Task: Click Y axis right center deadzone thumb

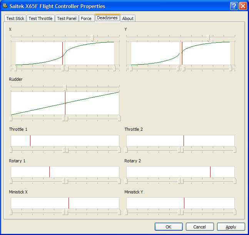Action: coord(184,68)
